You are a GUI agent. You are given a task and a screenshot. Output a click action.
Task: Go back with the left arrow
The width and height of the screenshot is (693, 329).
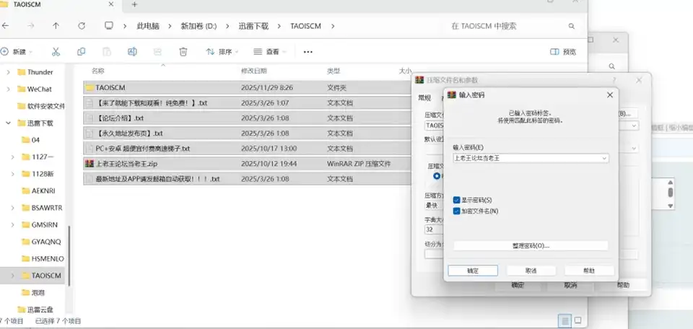coord(5,26)
